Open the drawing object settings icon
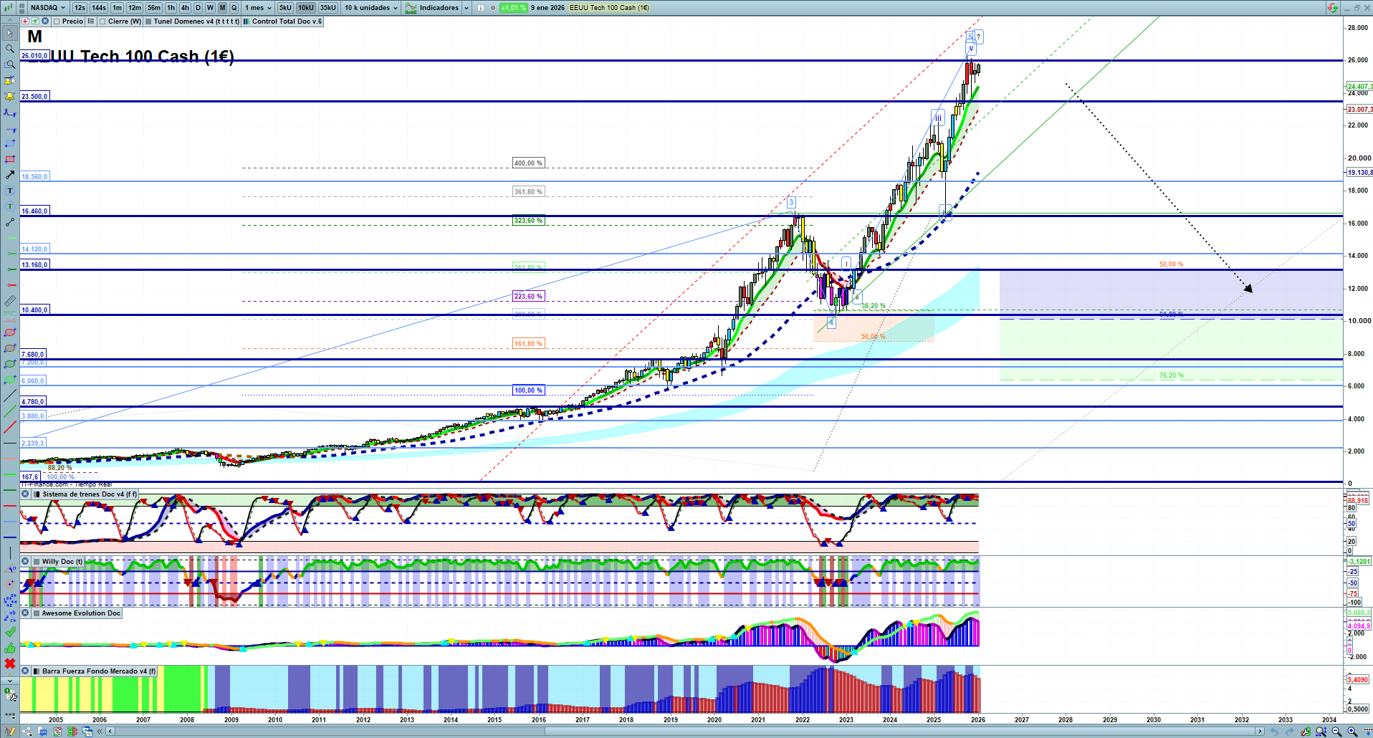The image size is (1373, 738). click(x=10, y=694)
